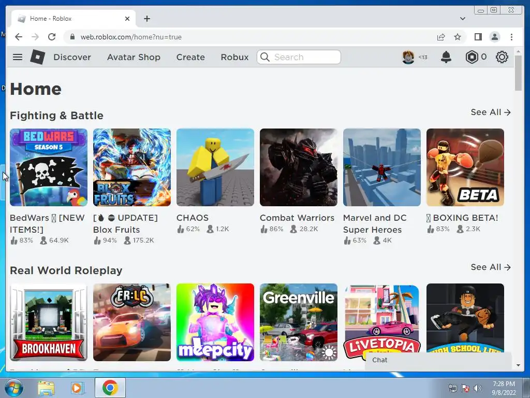
Task: Open the Avatar Shop menu
Action: (134, 57)
